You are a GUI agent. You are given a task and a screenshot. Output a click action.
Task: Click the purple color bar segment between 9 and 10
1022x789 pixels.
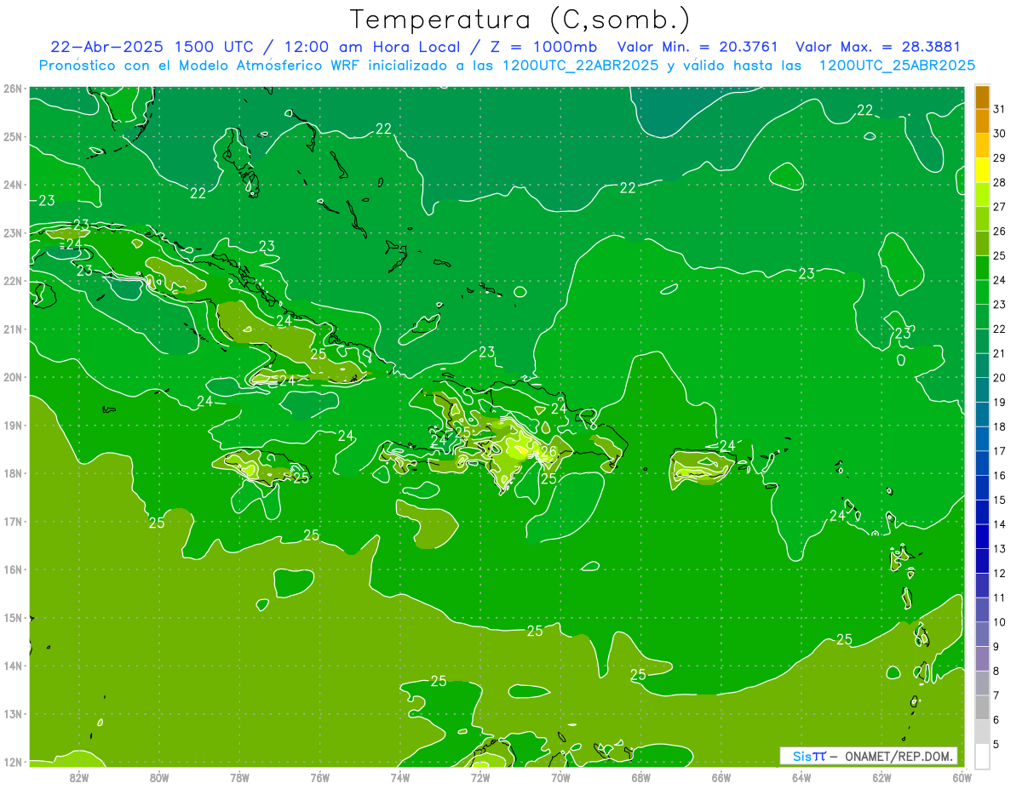pyautogui.click(x=982, y=634)
